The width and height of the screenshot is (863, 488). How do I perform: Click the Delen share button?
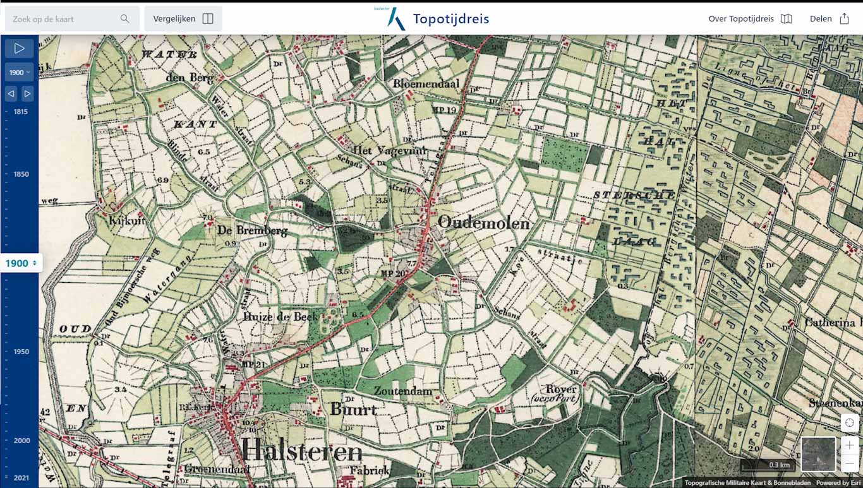point(830,19)
